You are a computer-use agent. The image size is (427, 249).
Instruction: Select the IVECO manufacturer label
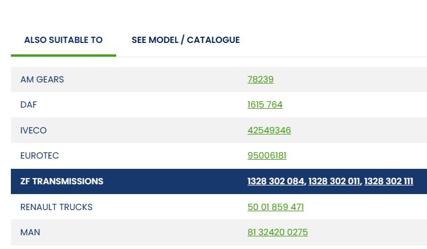(x=33, y=131)
